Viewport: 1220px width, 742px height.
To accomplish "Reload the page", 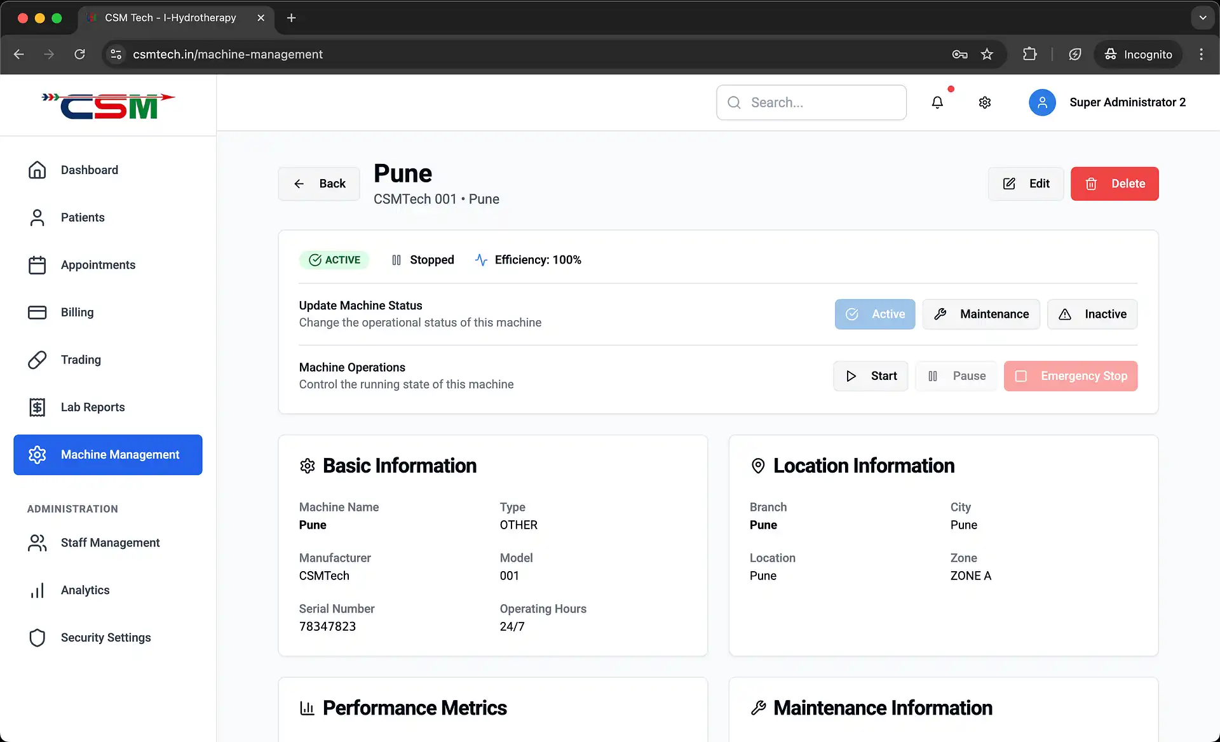I will pos(79,54).
